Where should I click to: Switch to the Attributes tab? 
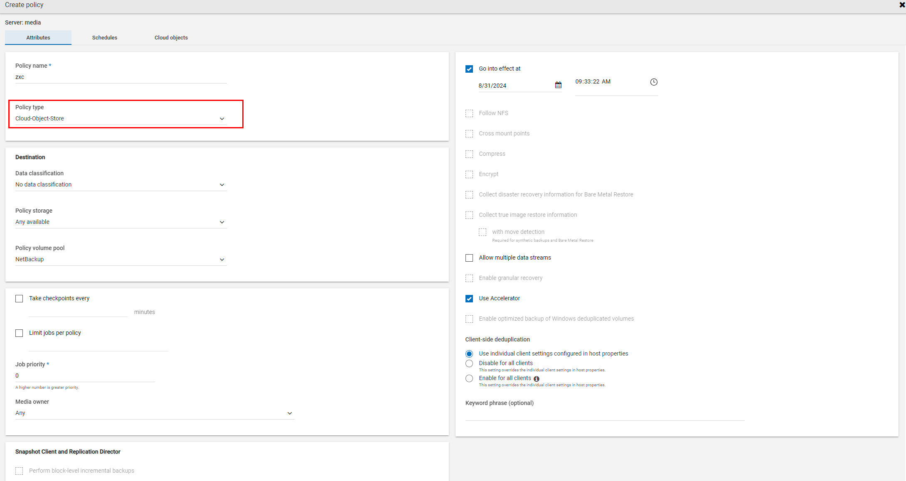coord(38,37)
